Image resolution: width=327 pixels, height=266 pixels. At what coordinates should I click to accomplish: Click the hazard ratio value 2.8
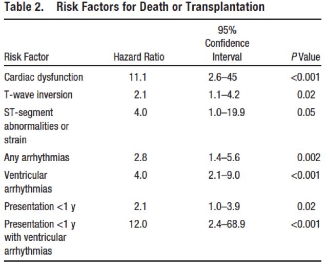point(140,158)
